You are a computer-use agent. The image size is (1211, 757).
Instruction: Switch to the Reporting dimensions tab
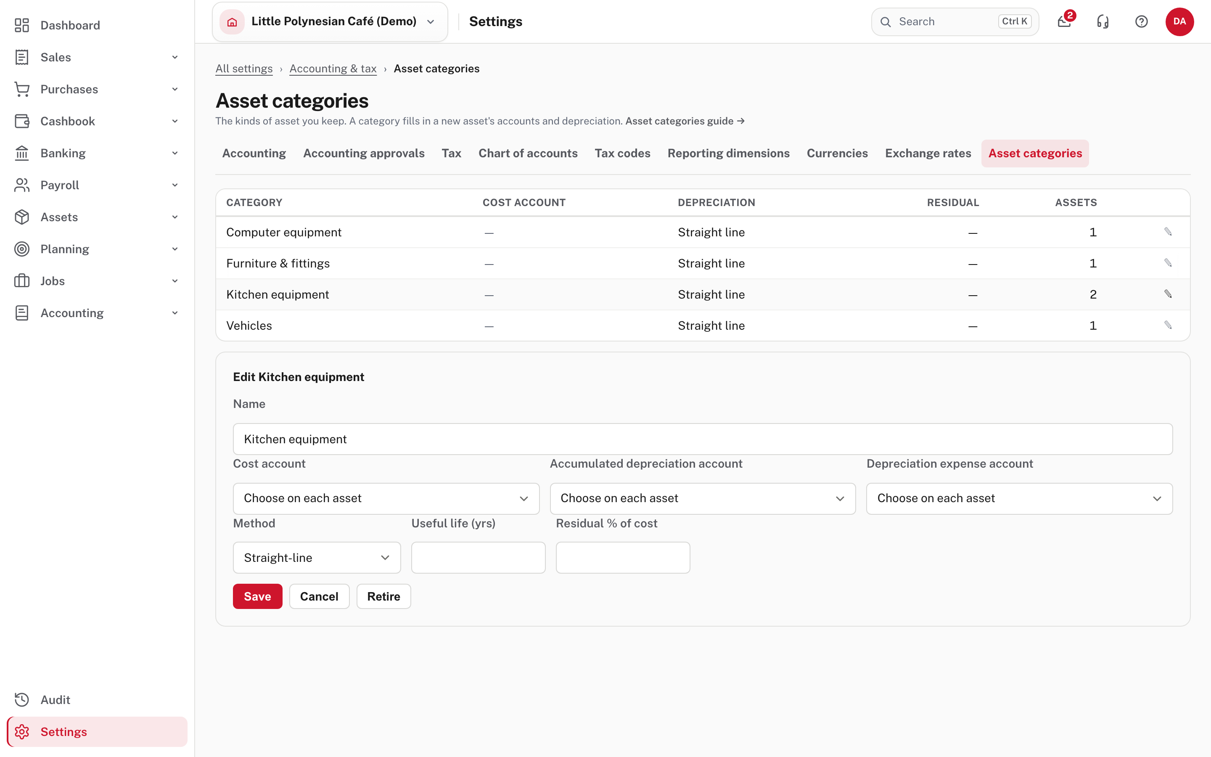click(x=728, y=153)
